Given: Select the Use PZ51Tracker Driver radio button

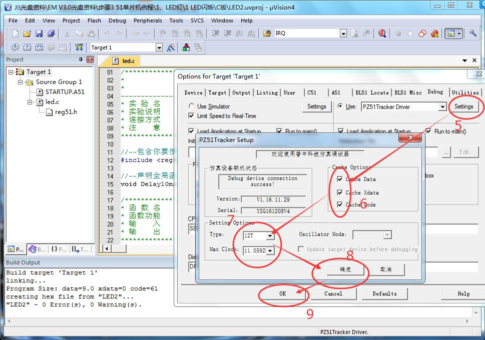Looking at the screenshot, I should click(340, 106).
